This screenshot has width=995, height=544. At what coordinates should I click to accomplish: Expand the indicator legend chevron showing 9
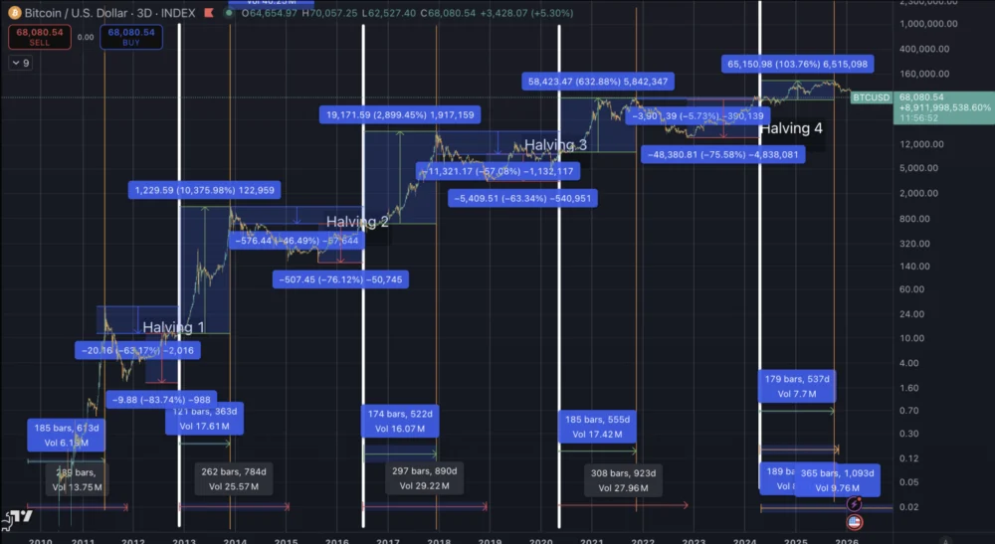point(20,63)
